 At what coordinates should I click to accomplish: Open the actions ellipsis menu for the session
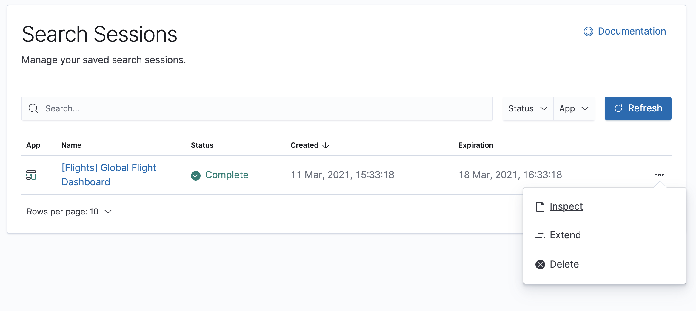(660, 175)
